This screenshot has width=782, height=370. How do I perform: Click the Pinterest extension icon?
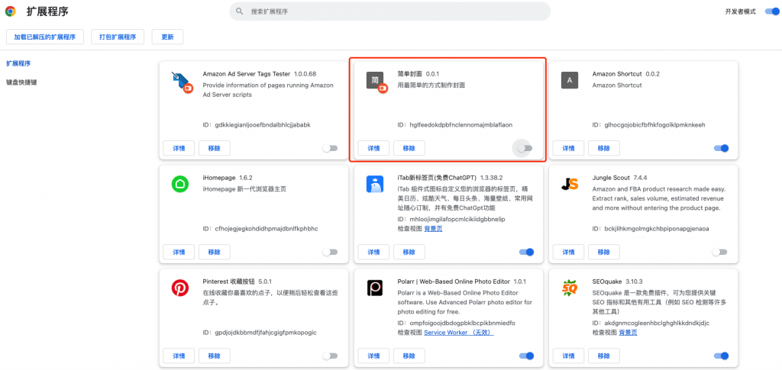click(180, 288)
